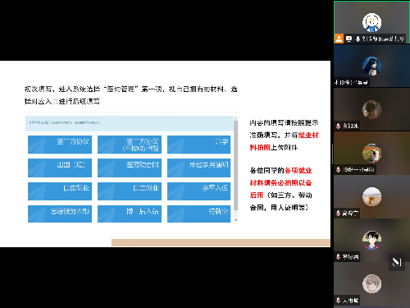Click the light-blue notice banner above tiles
The image size is (410, 308).
(x=130, y=123)
